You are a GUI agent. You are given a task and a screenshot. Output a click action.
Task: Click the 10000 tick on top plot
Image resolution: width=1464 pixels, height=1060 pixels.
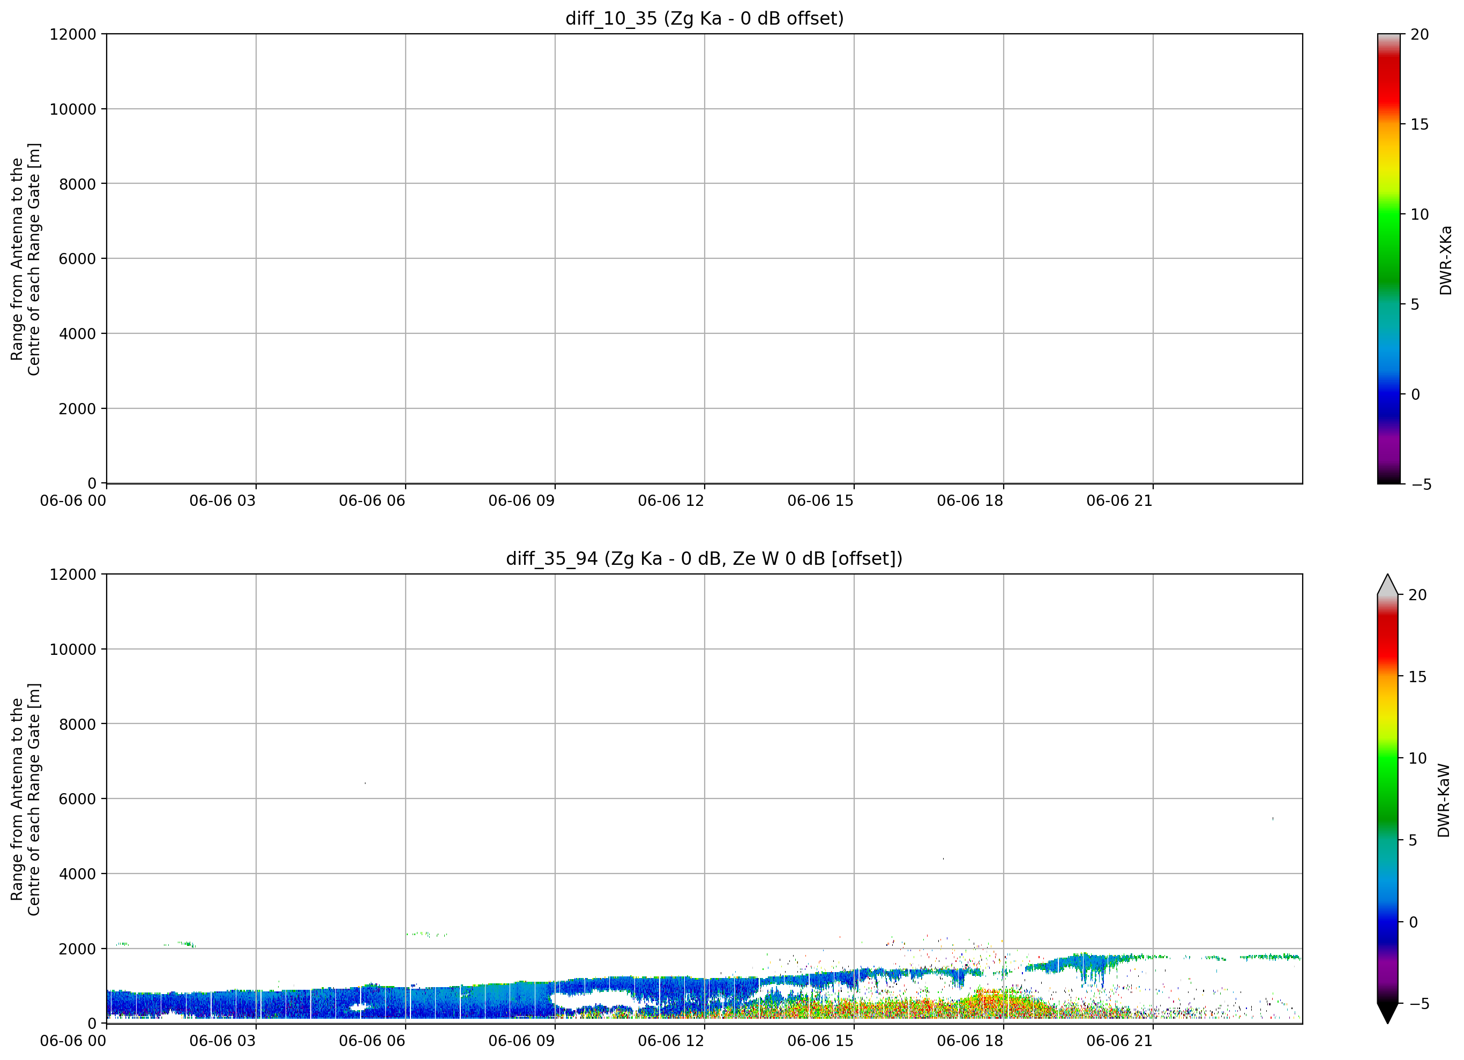(x=73, y=109)
